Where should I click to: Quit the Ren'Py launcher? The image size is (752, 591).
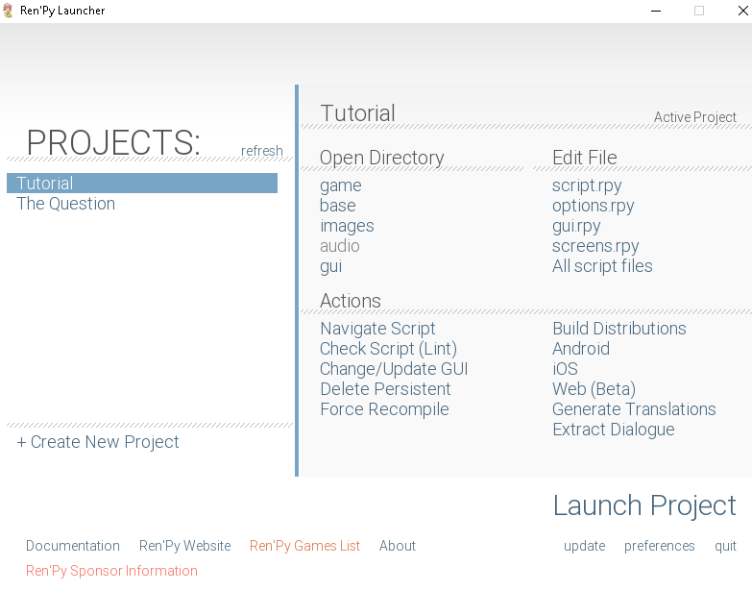(x=726, y=547)
